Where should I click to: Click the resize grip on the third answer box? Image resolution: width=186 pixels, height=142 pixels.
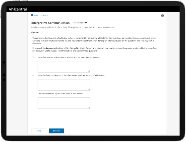(89, 108)
